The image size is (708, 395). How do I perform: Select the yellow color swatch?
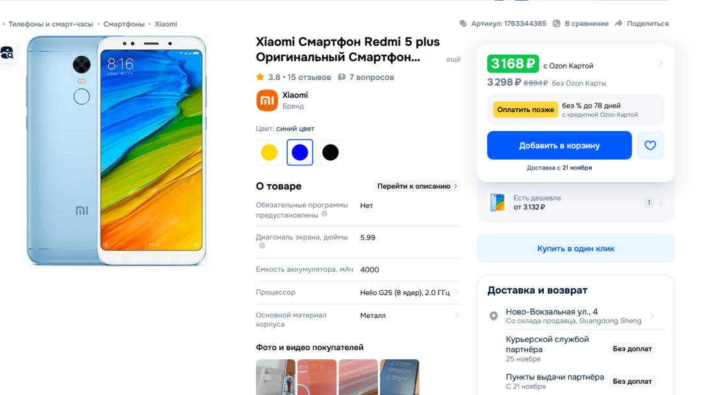[269, 152]
